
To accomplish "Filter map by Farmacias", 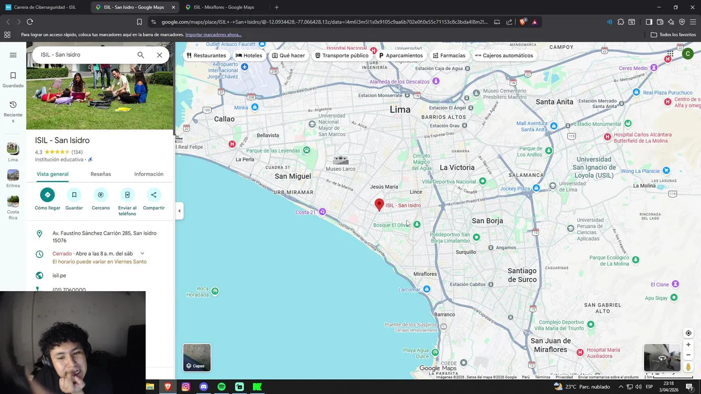I will click(449, 55).
